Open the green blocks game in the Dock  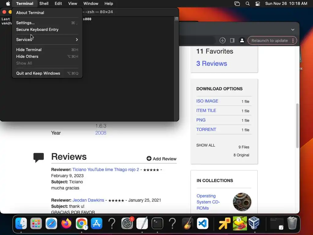[x=240, y=223]
